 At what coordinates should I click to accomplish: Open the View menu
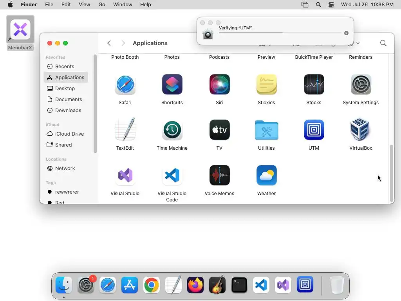[x=85, y=5]
